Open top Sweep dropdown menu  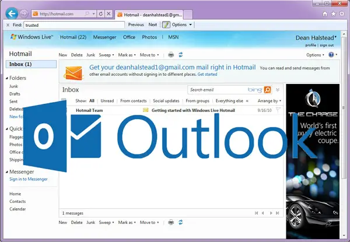pos(107,55)
